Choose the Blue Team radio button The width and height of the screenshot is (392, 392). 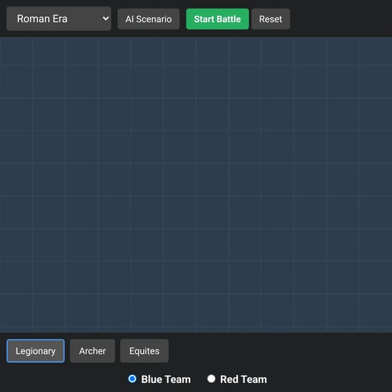coord(132,379)
